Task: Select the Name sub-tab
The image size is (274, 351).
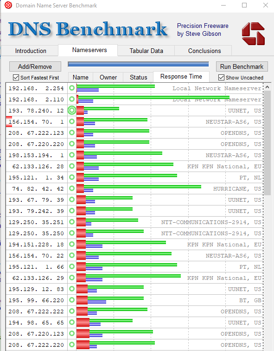Action: pyautogui.click(x=80, y=78)
